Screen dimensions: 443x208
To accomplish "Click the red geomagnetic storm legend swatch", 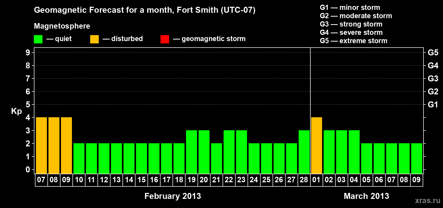I will tap(165, 39).
